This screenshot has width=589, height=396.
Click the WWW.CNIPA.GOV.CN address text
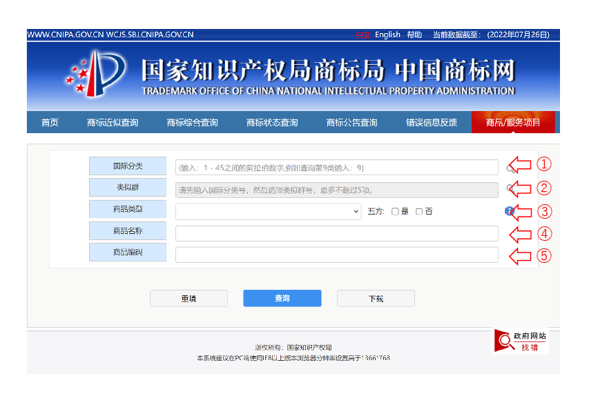(66, 35)
